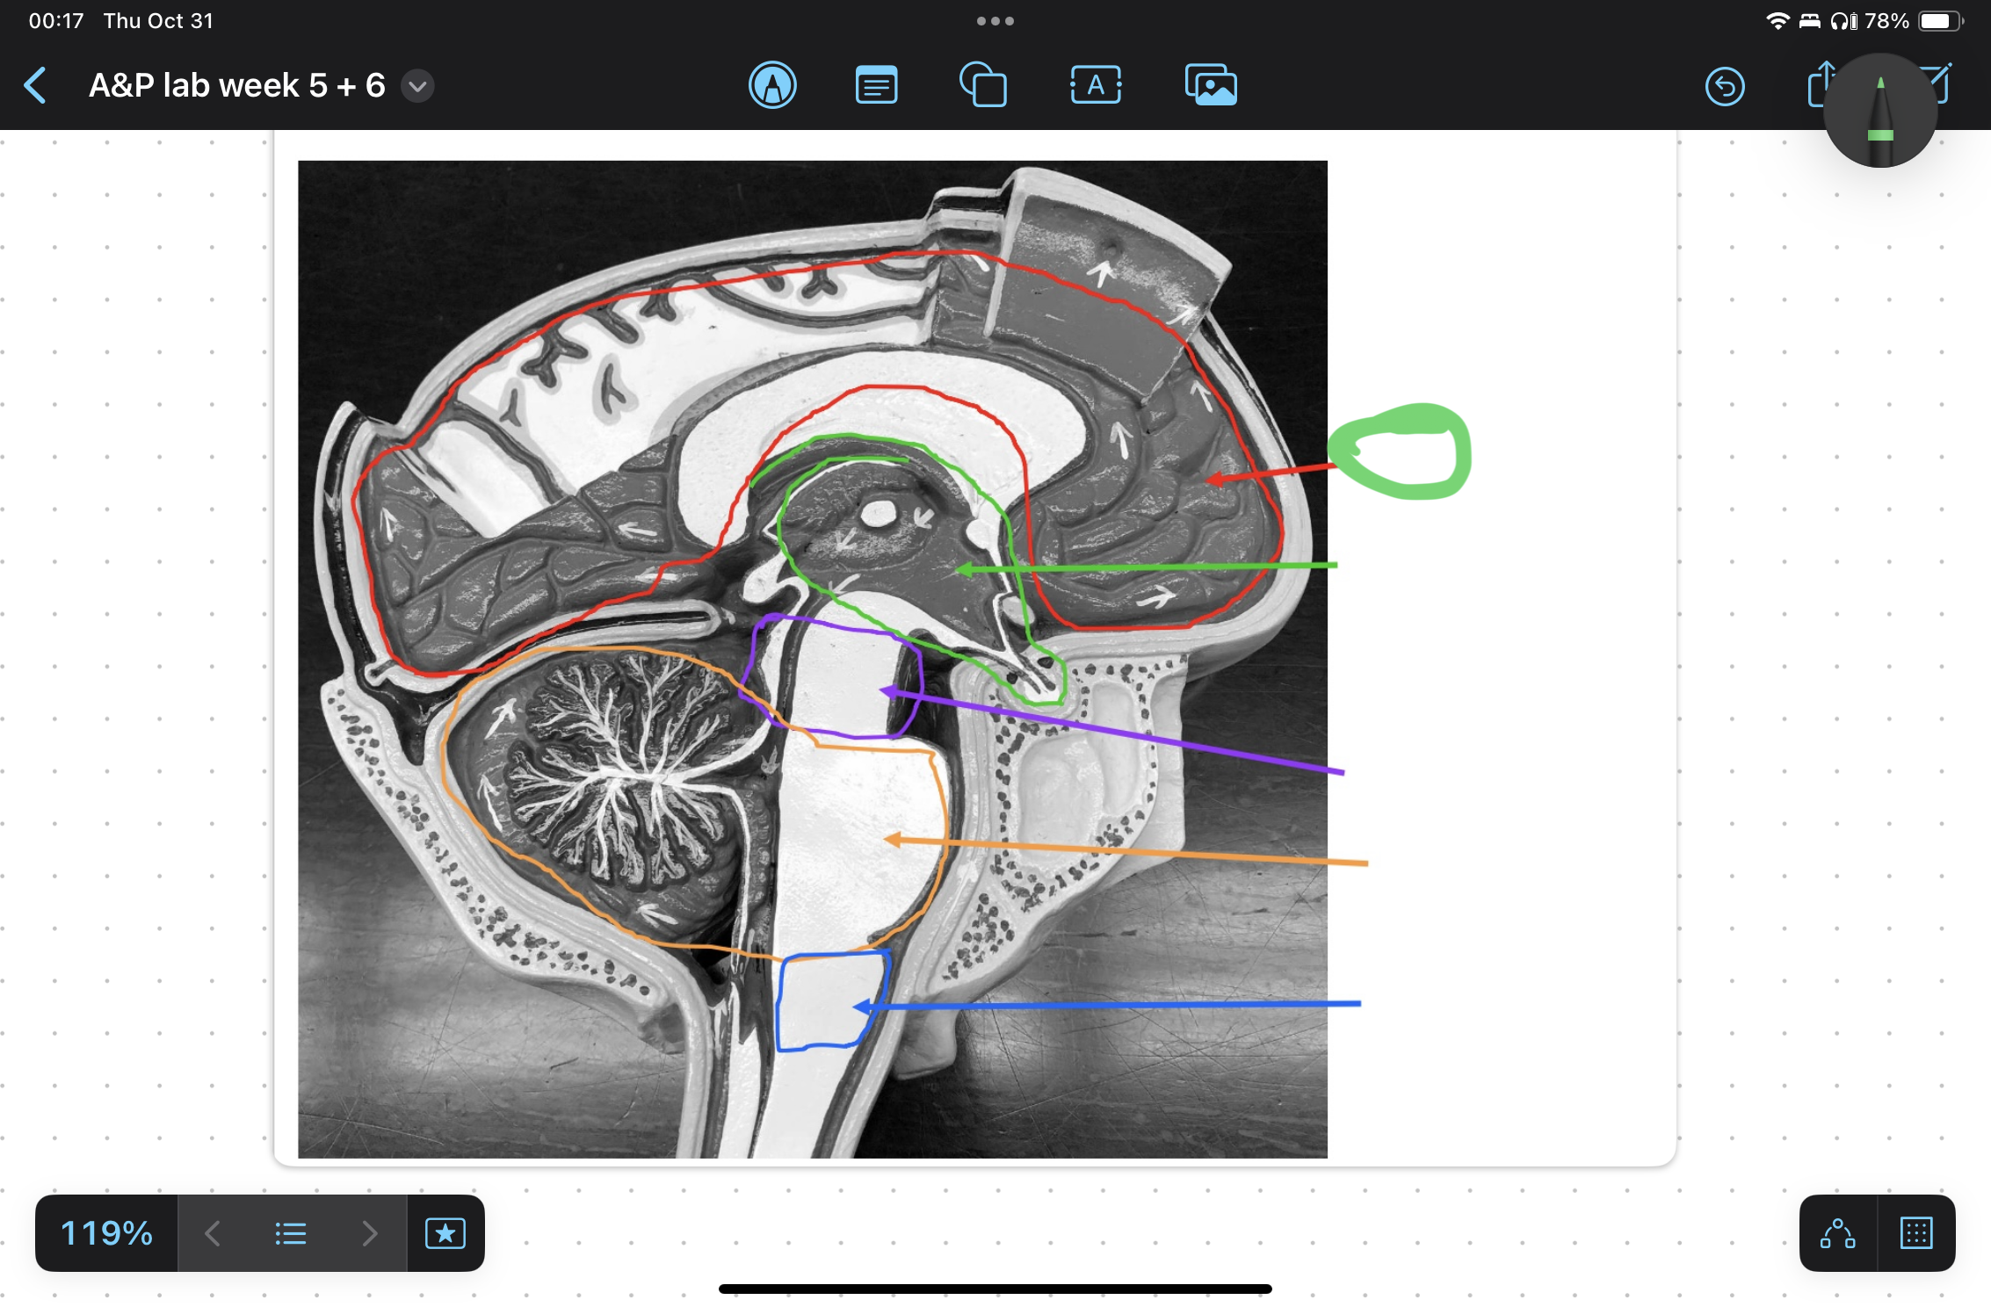Open the photos and media insert icon

point(1211,86)
